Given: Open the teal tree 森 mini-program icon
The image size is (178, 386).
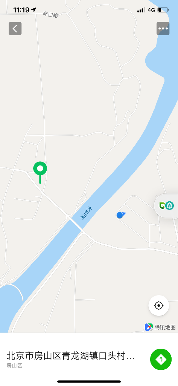Looking at the screenshot, I should coord(169,205).
